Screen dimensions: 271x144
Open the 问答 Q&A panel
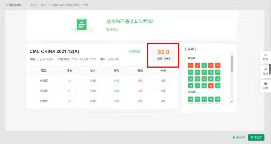click(266, 86)
